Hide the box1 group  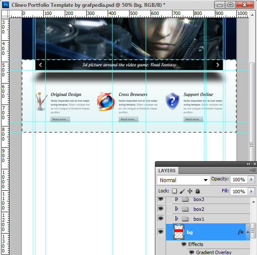click(160, 218)
